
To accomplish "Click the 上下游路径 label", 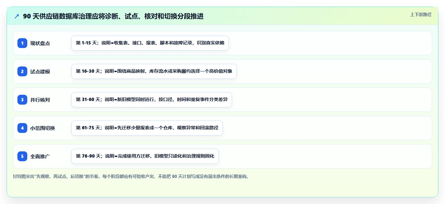I will click(421, 14).
